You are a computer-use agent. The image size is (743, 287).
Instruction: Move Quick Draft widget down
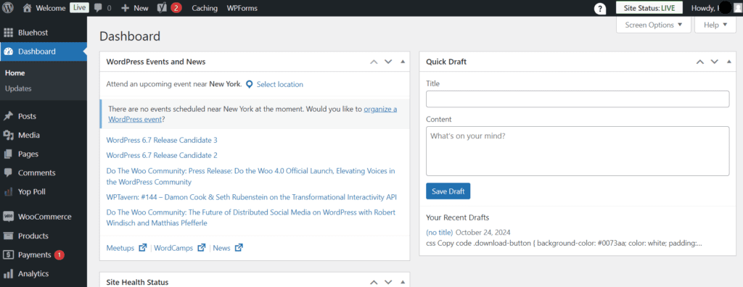[x=714, y=62]
